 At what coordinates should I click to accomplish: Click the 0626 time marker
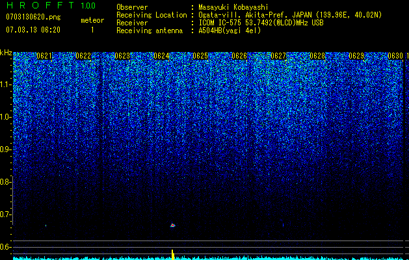(239, 56)
